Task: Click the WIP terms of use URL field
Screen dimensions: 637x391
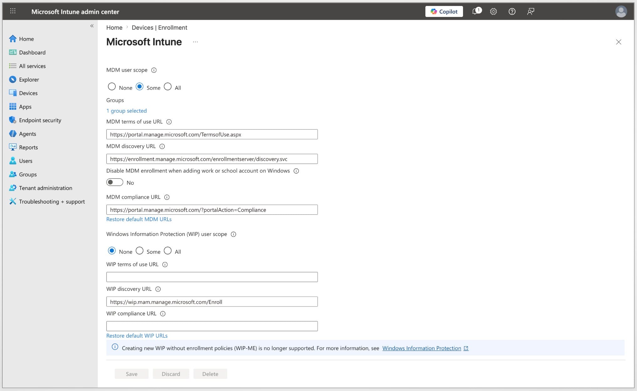Action: click(212, 277)
